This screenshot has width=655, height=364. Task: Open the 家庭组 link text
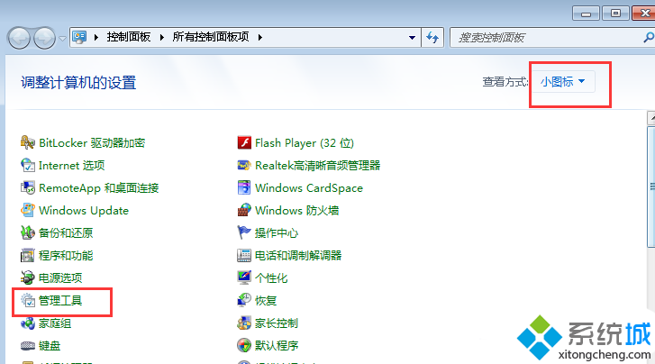55,323
